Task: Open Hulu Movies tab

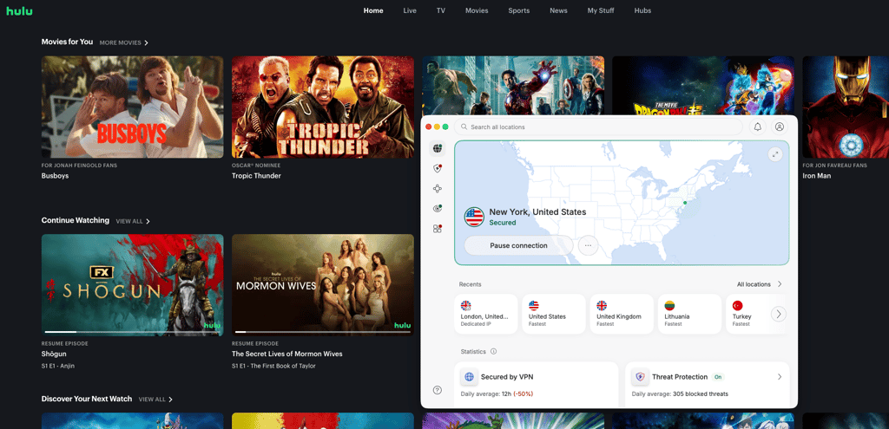Action: 477,10
